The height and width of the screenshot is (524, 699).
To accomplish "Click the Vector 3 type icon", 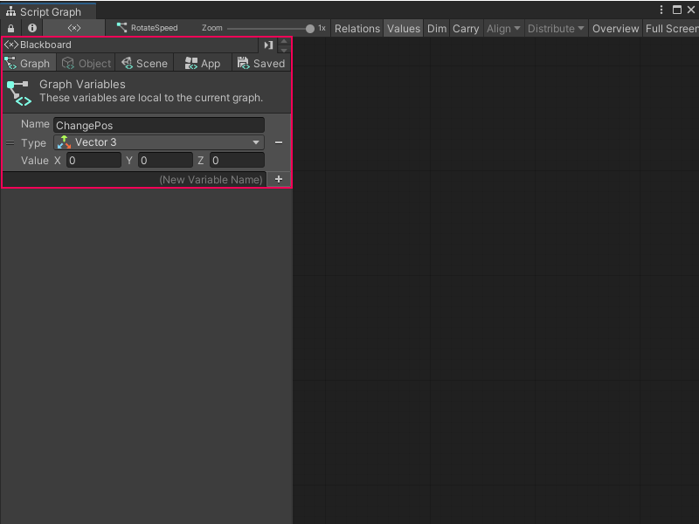I will tap(64, 142).
